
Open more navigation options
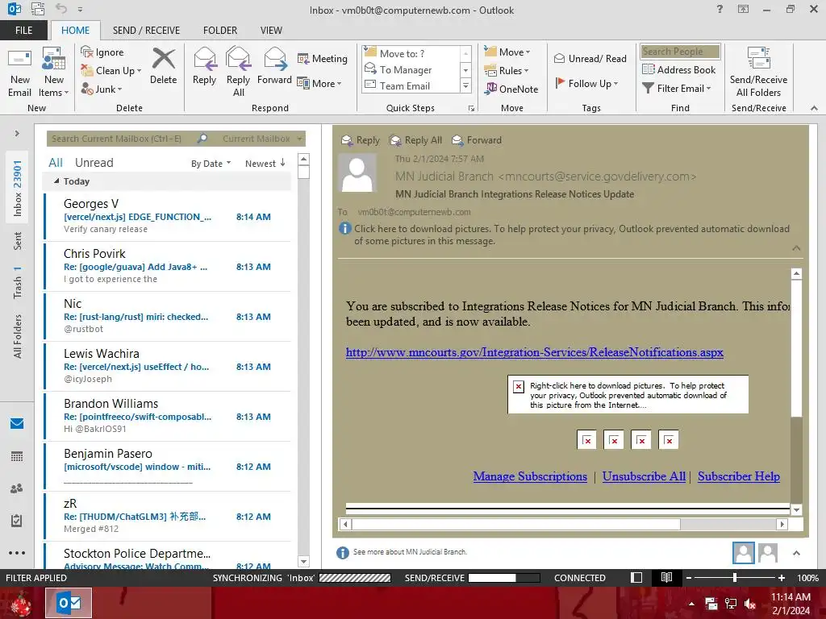[17, 553]
